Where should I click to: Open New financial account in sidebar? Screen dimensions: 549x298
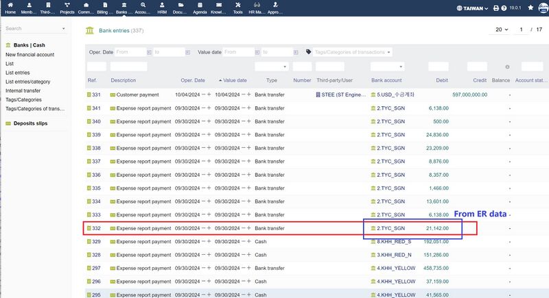coord(30,54)
